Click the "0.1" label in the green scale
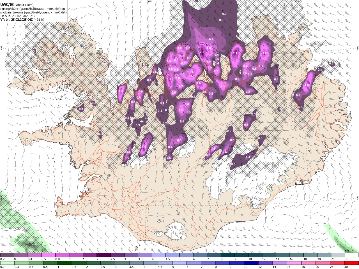 tap(2, 267)
